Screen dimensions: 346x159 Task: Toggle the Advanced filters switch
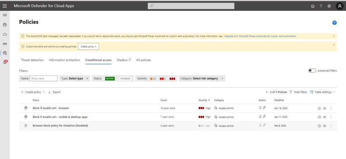312,71
